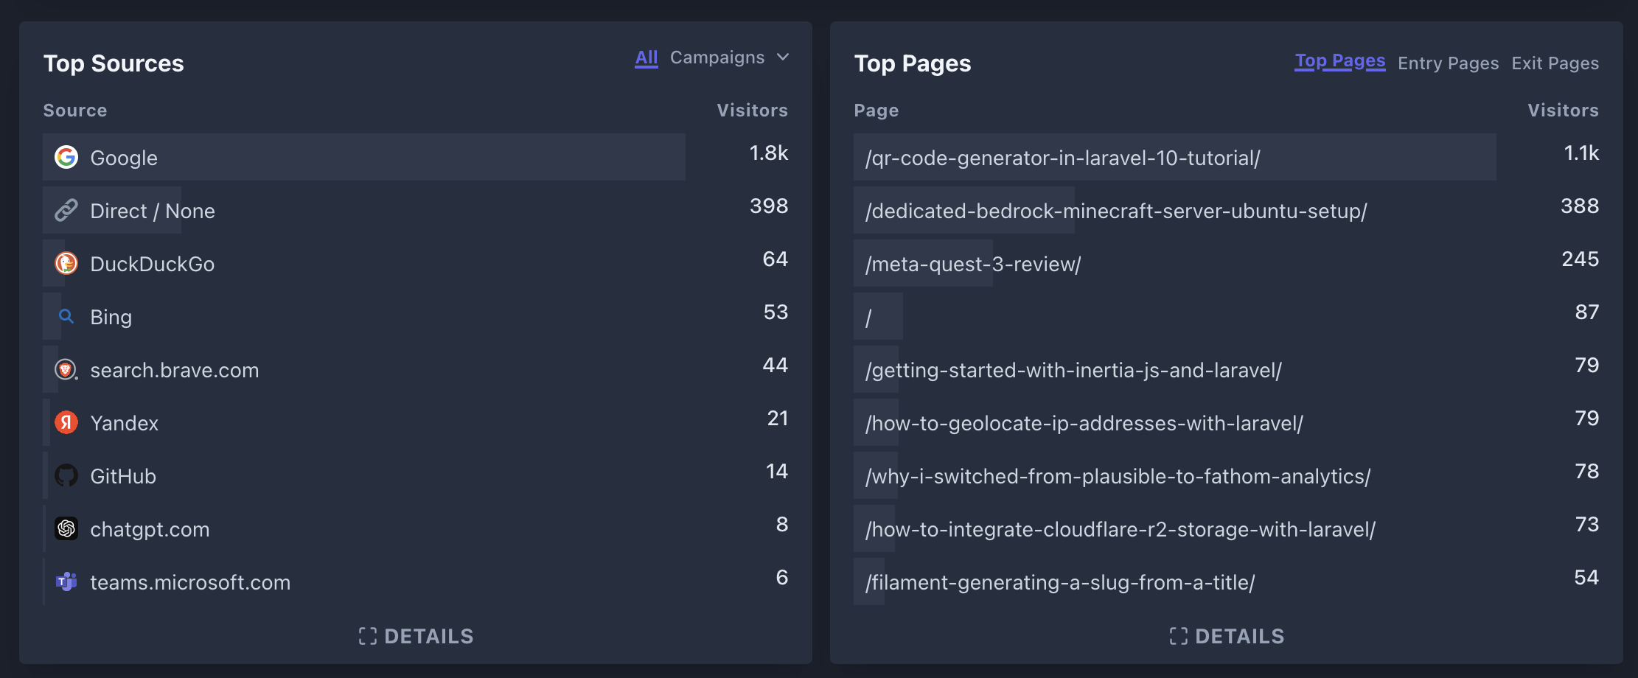Viewport: 1638px width, 678px height.
Task: Click the qr-code page count 1.1k
Action: (x=1581, y=153)
